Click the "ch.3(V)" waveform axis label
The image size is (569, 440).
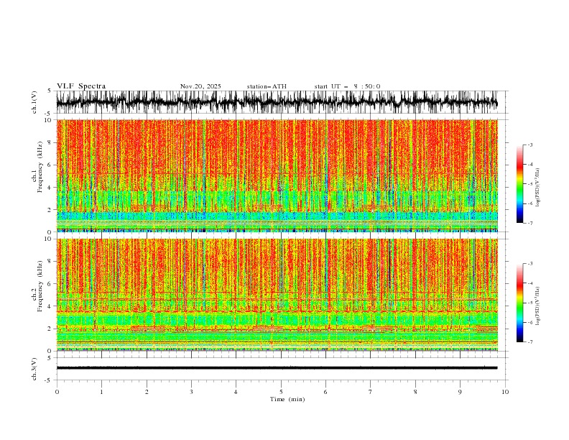pyautogui.click(x=34, y=369)
